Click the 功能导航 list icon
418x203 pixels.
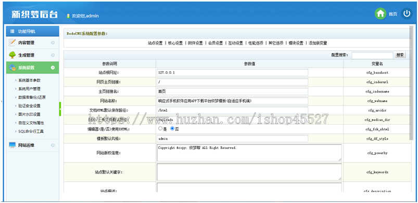[x=12, y=31]
